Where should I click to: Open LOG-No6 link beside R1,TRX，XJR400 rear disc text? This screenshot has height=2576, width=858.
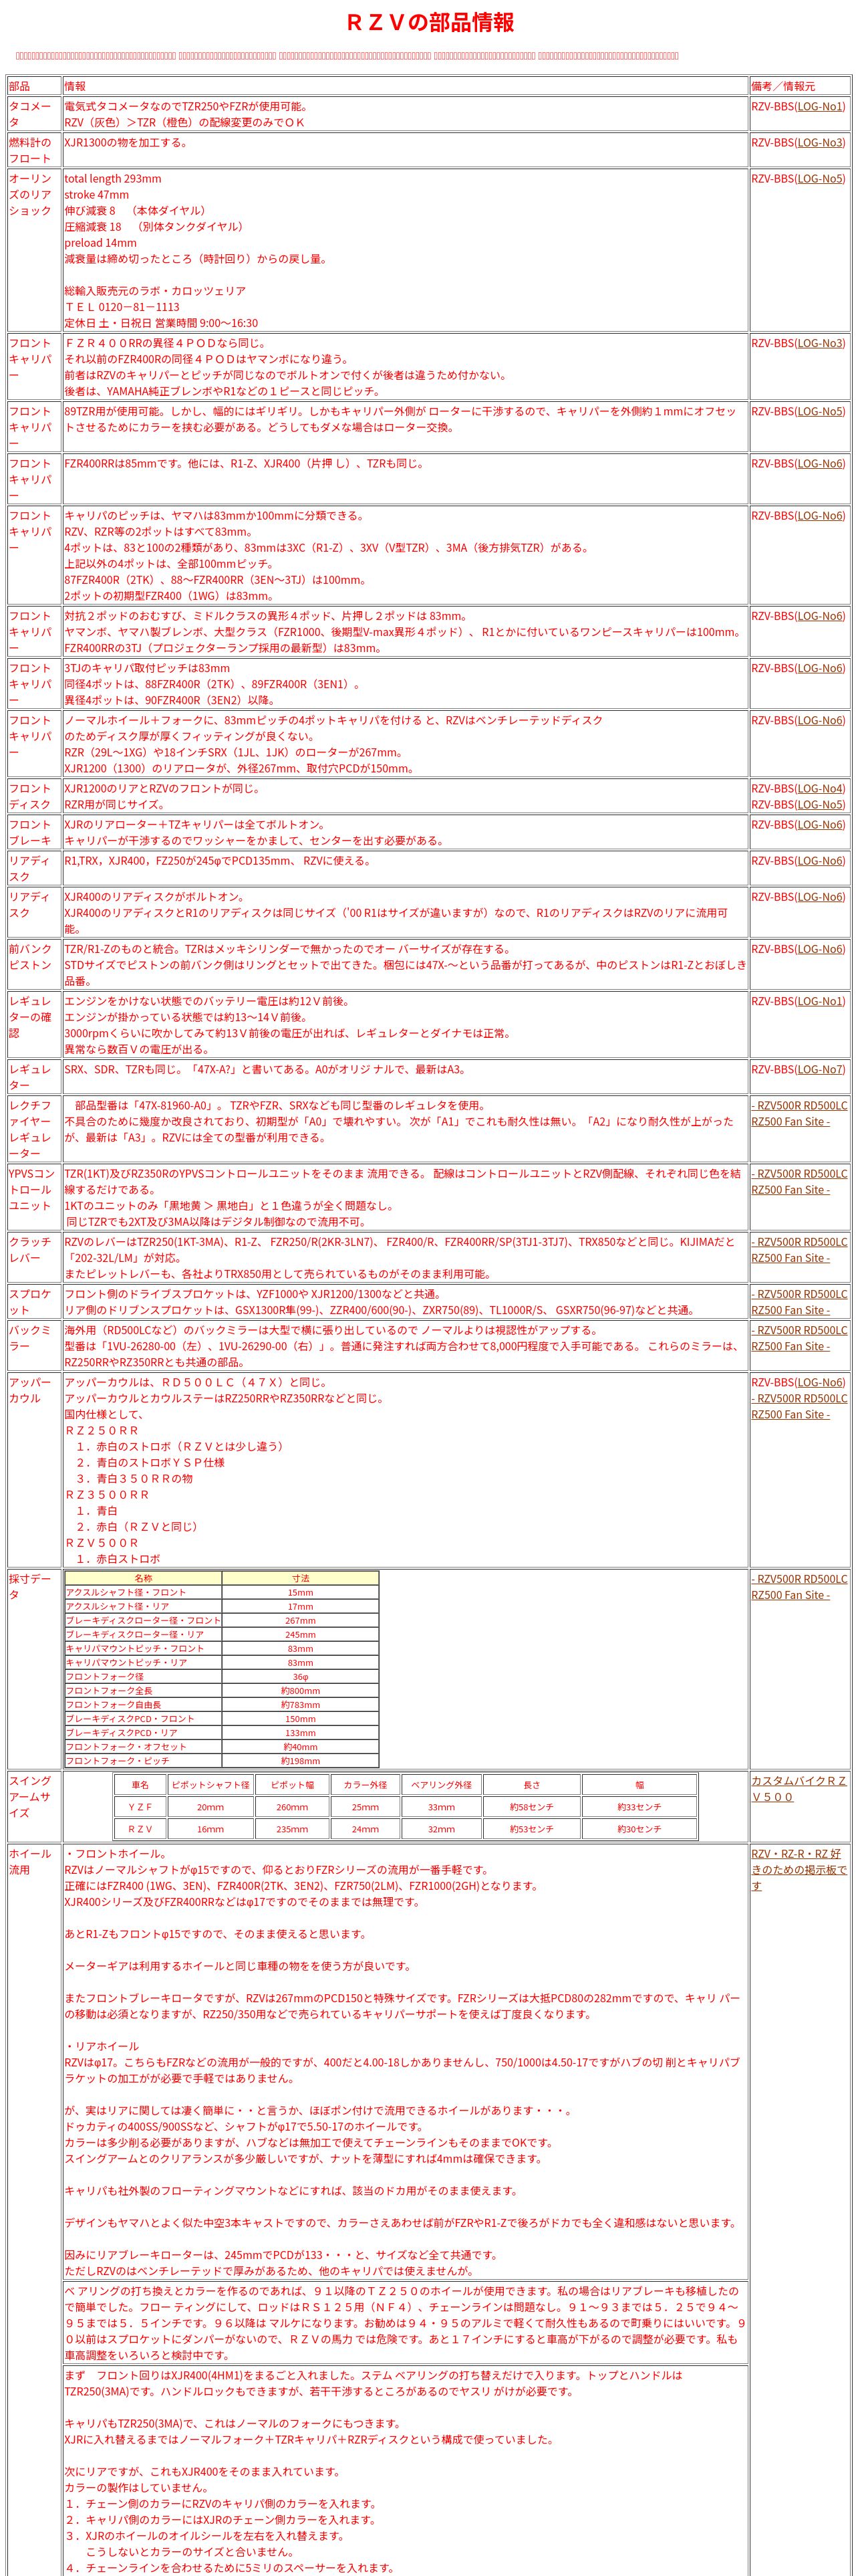(820, 860)
